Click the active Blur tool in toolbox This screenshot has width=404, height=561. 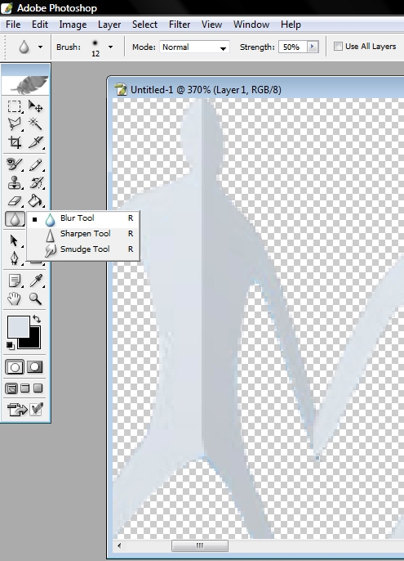(15, 218)
